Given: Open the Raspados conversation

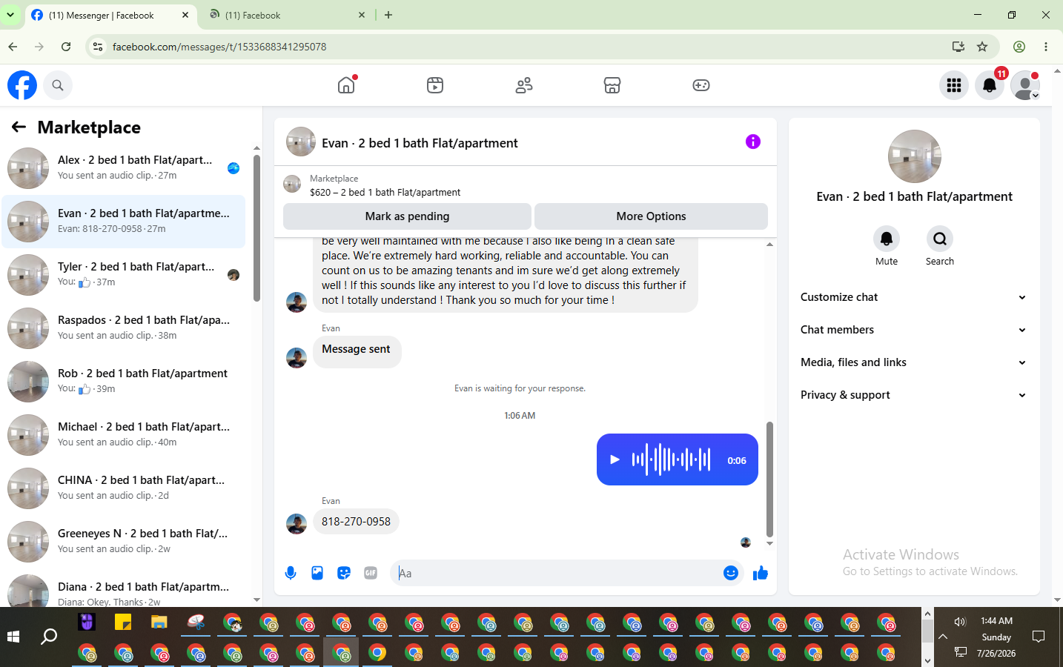Looking at the screenshot, I should 124,328.
